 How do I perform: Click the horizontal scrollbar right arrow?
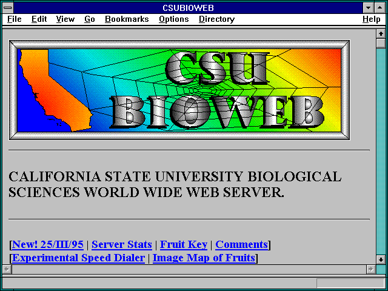[370, 269]
